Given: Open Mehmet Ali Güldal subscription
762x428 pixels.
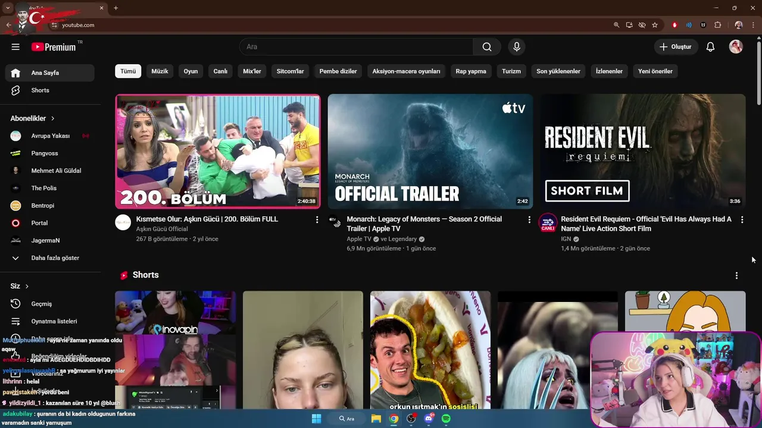Looking at the screenshot, I should click(x=50, y=171).
